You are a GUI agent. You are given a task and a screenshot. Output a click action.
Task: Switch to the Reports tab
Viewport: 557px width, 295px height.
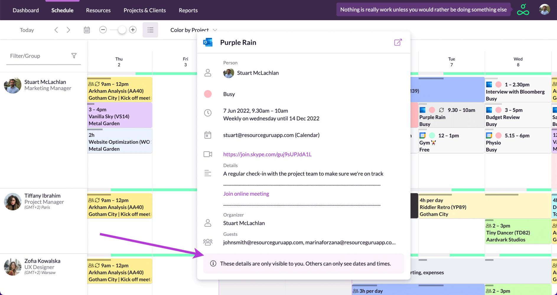point(188,10)
